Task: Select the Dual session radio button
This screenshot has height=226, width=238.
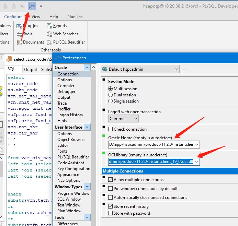Action: 111,95
